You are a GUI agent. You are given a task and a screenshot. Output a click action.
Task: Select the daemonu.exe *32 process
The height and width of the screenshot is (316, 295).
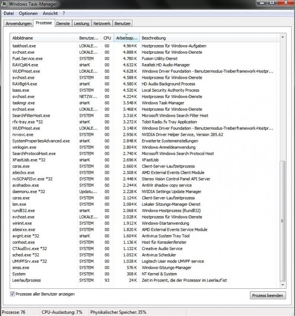coord(144,191)
